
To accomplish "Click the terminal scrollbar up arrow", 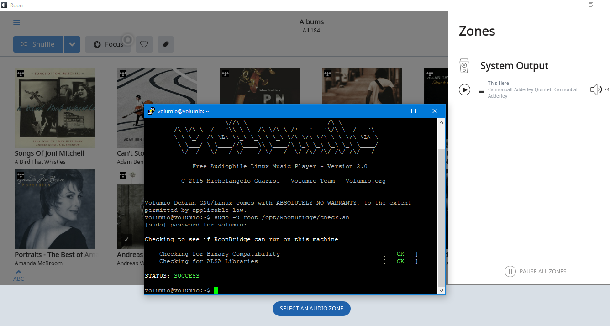I will [441, 122].
